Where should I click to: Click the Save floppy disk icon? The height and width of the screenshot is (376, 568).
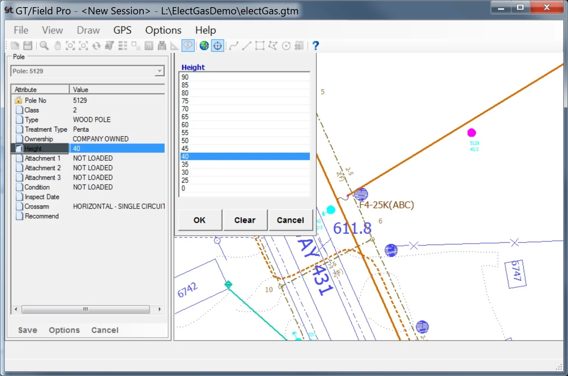(x=28, y=46)
